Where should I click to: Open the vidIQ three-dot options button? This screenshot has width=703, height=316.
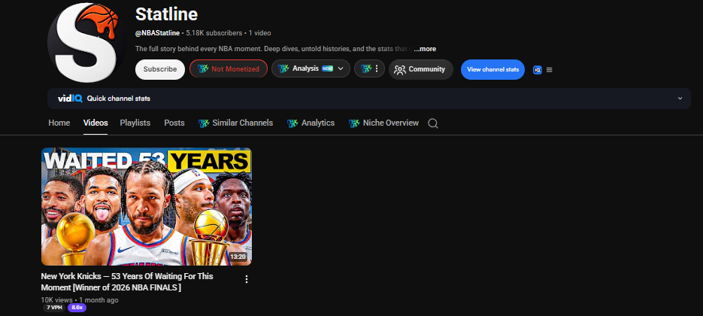click(369, 68)
